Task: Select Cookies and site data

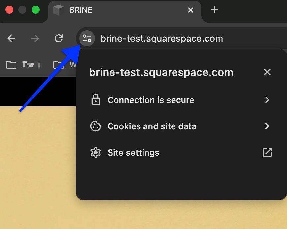Action: [x=152, y=126]
